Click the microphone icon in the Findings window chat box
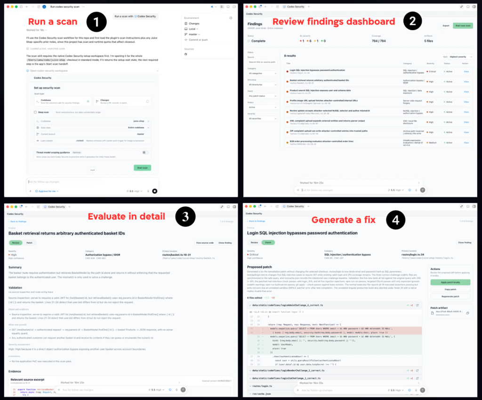 tap(416, 190)
